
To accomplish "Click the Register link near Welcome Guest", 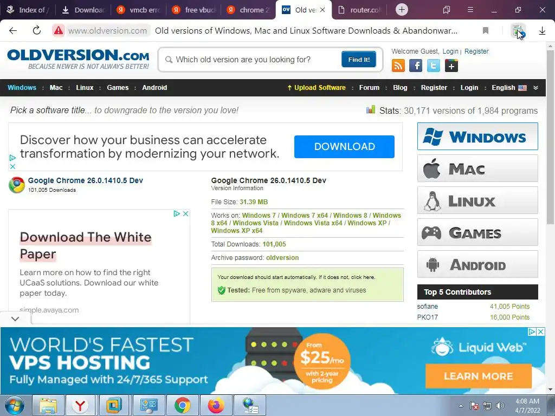I will coord(476,51).
